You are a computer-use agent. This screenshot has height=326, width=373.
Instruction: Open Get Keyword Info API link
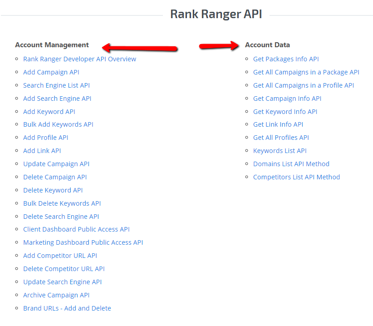[x=285, y=112]
